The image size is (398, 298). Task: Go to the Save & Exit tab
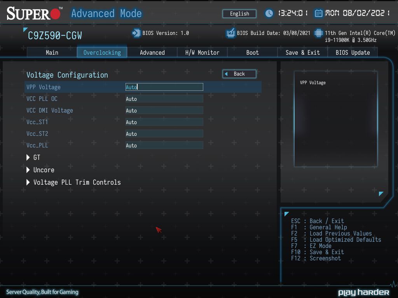click(x=302, y=52)
